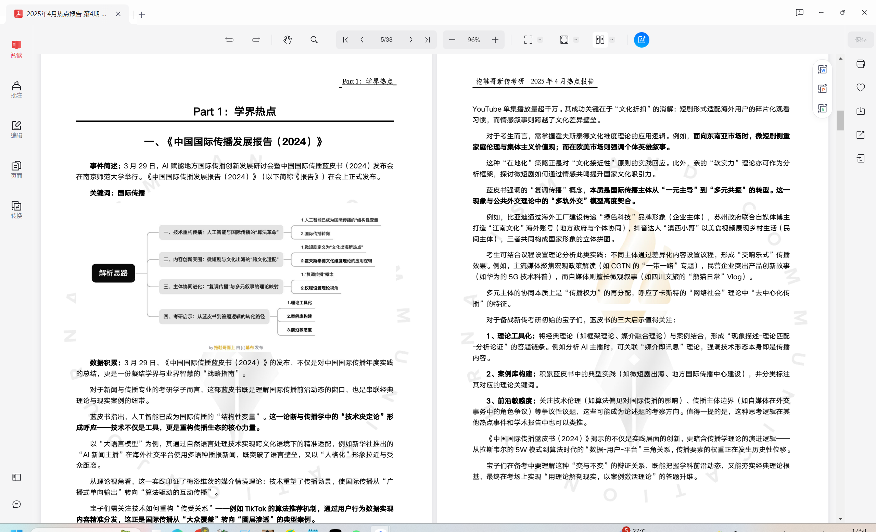Toggle the left sidebar panel icon
The height and width of the screenshot is (532, 876).
tap(16, 477)
